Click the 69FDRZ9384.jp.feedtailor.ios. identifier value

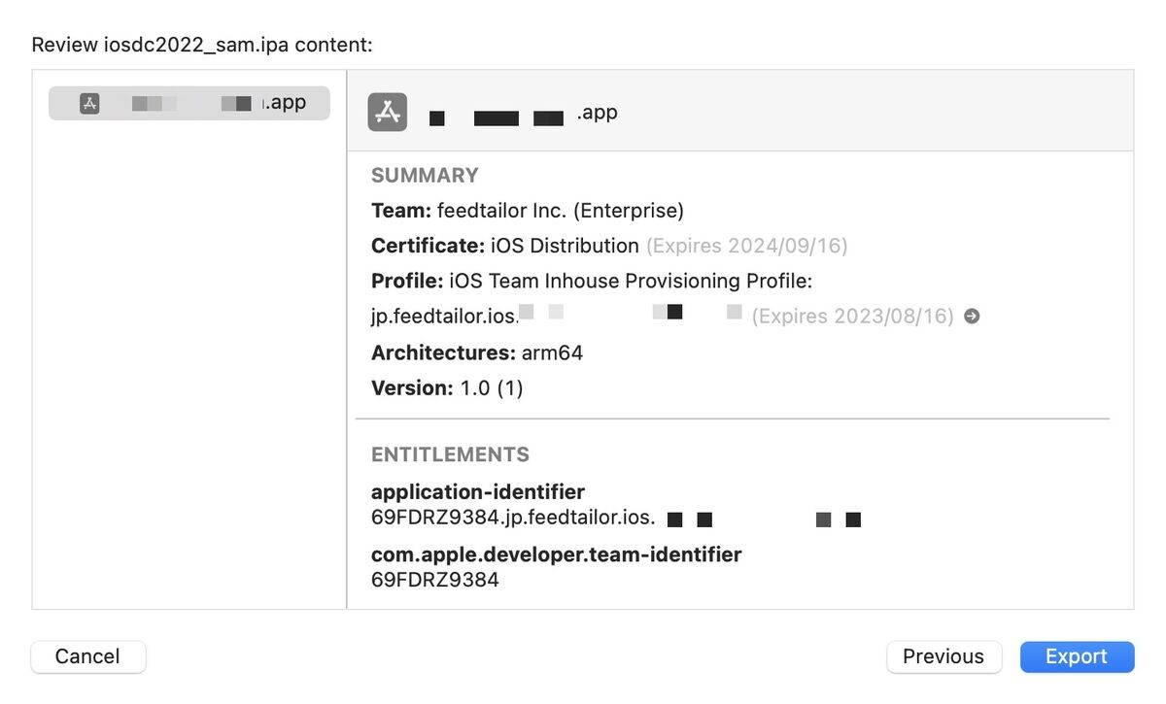click(x=513, y=518)
